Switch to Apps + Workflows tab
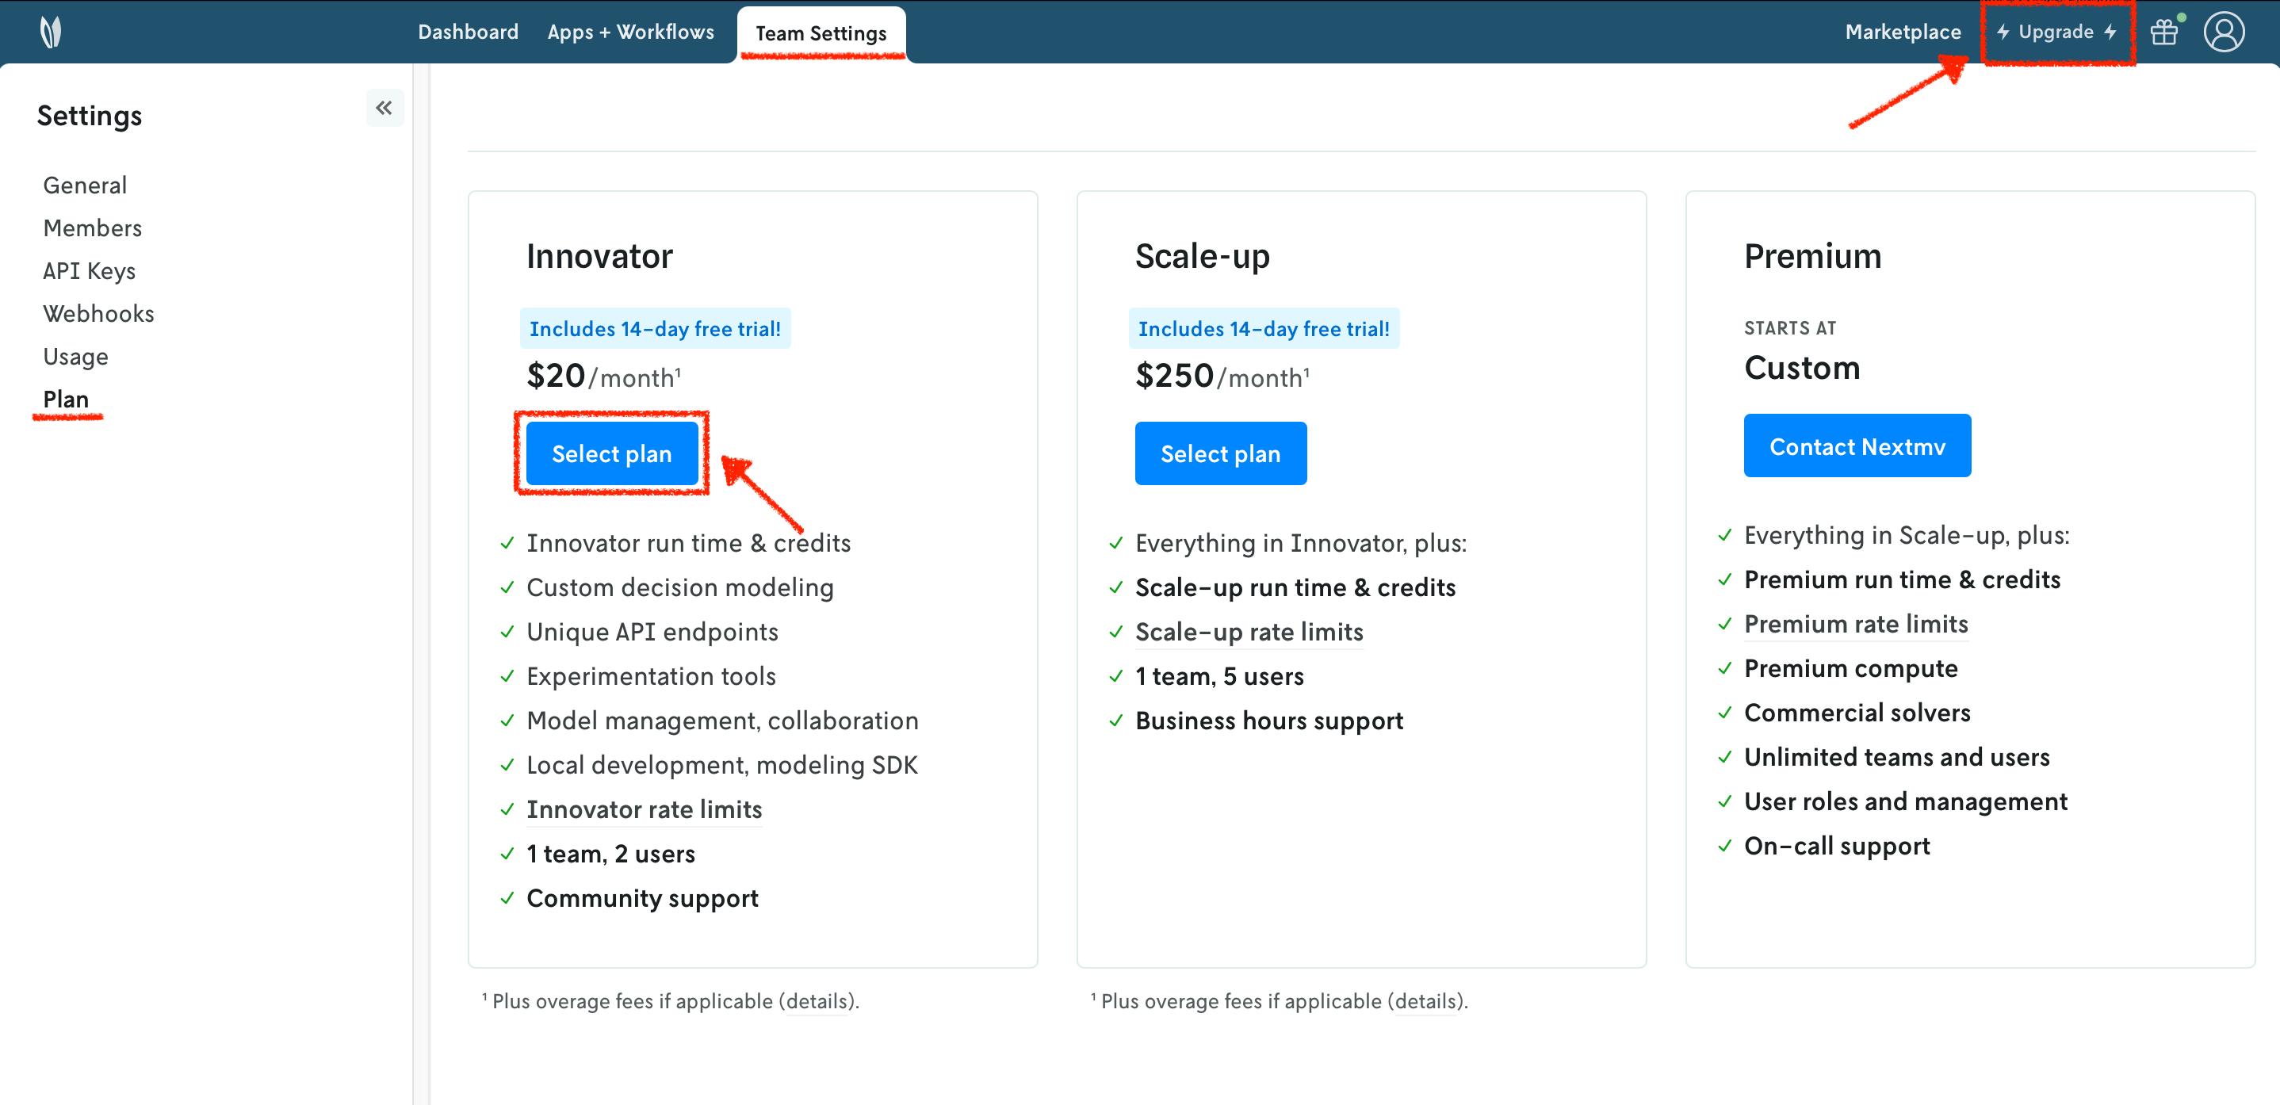 (630, 32)
